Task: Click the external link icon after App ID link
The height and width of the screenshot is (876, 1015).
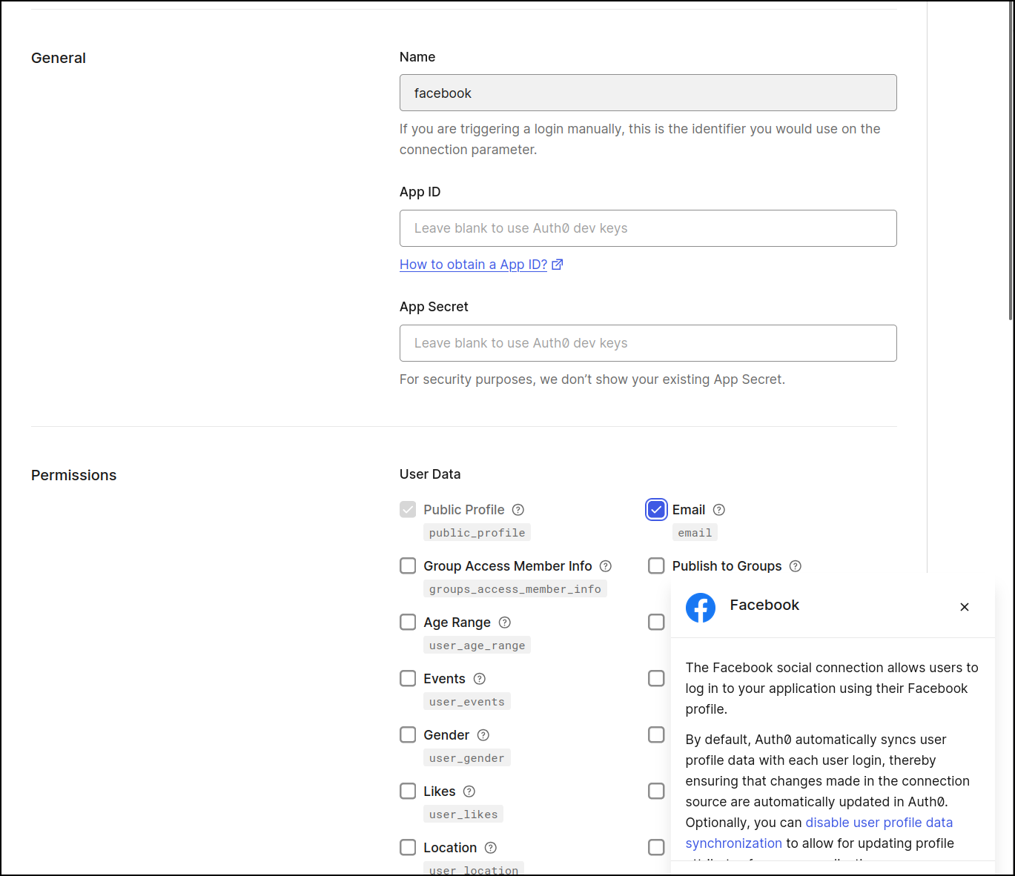Action: point(558,265)
